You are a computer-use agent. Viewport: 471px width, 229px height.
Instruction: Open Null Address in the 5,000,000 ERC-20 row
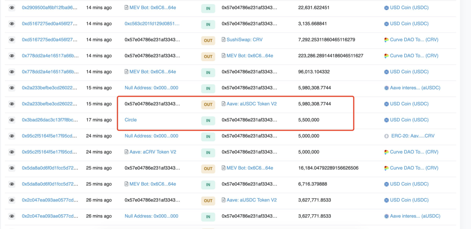(151, 136)
